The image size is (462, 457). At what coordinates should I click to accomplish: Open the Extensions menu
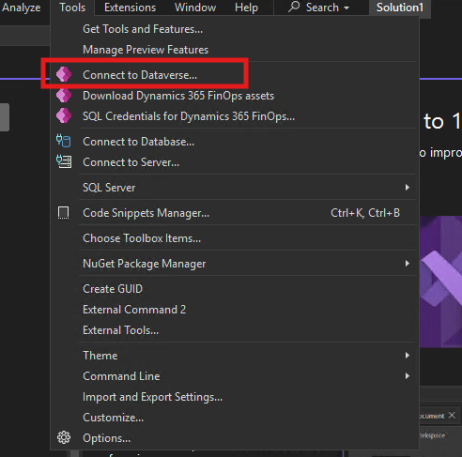(130, 8)
